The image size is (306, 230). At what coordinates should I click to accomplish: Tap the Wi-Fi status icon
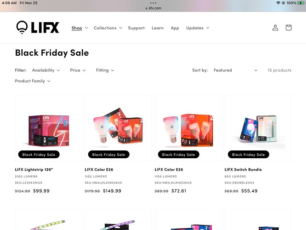(278, 3)
